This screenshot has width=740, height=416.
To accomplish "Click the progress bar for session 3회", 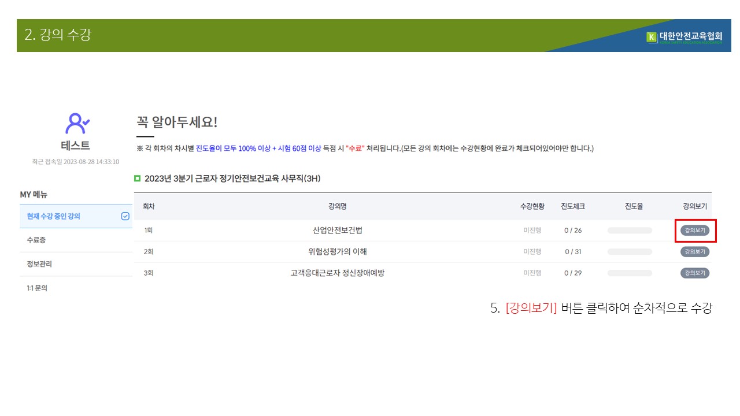I will point(629,273).
